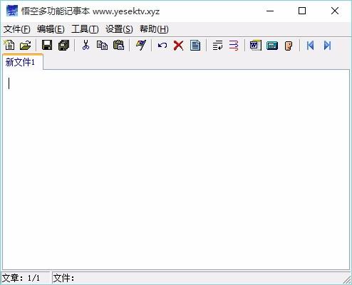Image resolution: width=352 pixels, height=285 pixels.
Task: Copy text with the copy icon
Action: tap(102, 45)
